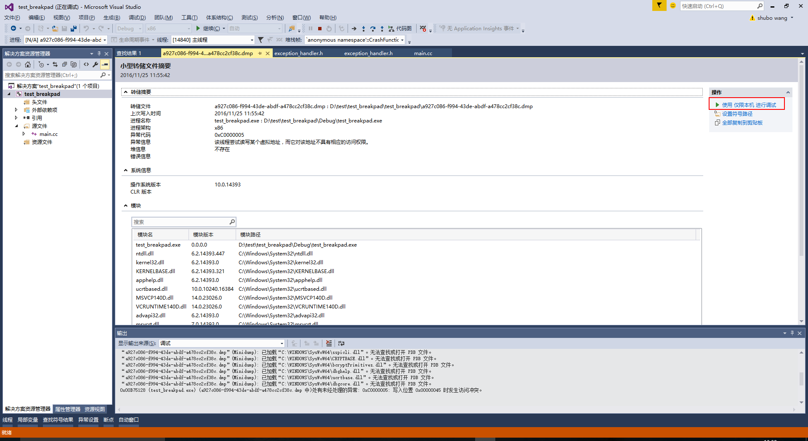Click the exception code 0xC0000005 value
This screenshot has width=808, height=441.
[x=229, y=135]
